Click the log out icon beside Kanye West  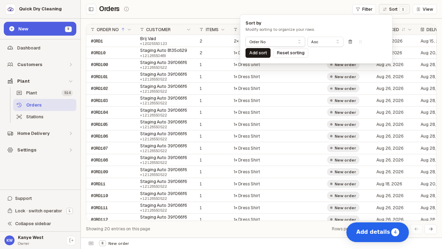71,240
